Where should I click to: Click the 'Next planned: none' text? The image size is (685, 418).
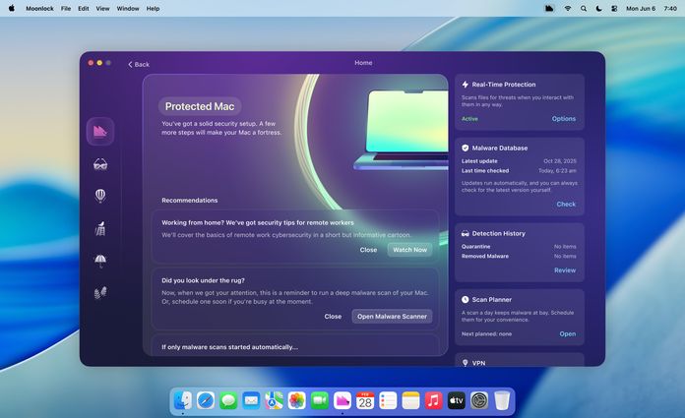pyautogui.click(x=486, y=333)
